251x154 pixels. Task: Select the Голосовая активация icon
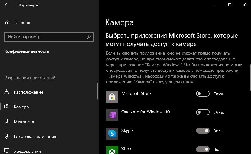coord(7,136)
